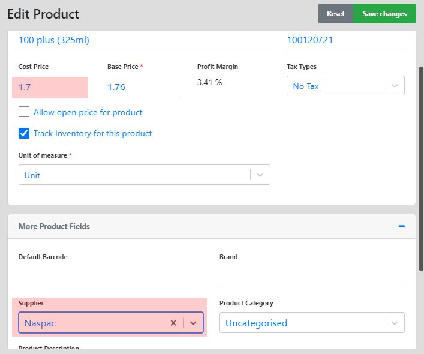Screen dimensions: 424x354
Task: Click the Product Category chevron arrow
Action: point(395,323)
